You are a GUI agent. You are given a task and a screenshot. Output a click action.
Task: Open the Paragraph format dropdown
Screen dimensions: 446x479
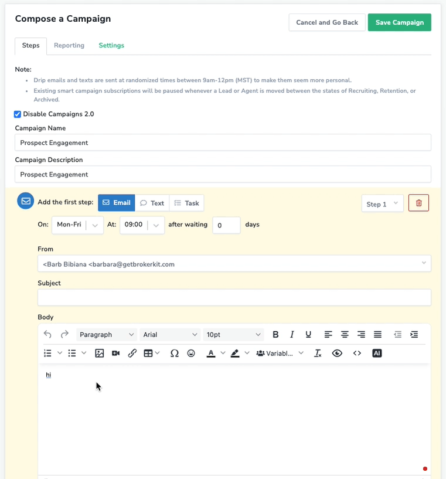[106, 335]
